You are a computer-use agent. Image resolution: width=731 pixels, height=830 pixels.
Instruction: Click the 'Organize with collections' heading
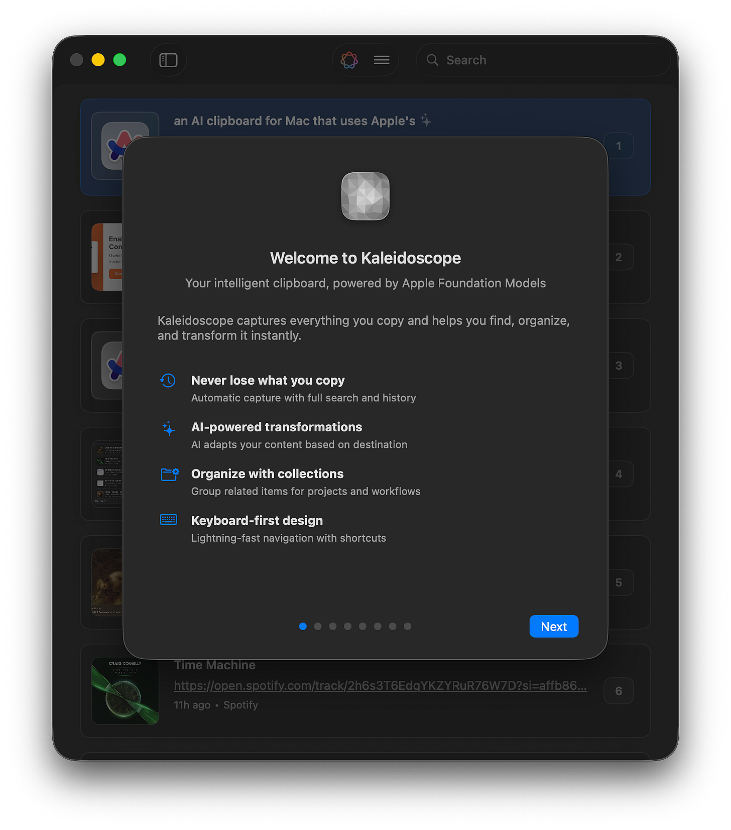pyautogui.click(x=267, y=473)
